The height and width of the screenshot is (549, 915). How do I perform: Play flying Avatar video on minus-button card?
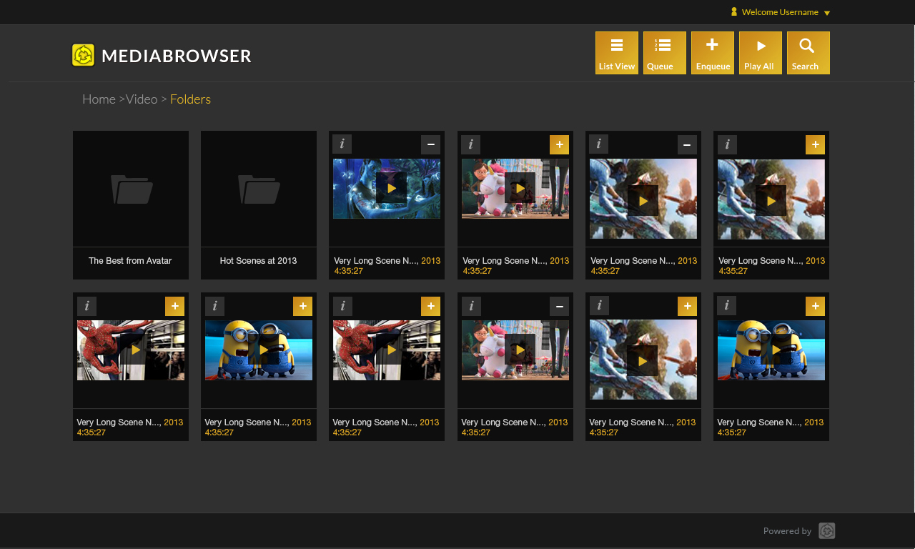[643, 201]
